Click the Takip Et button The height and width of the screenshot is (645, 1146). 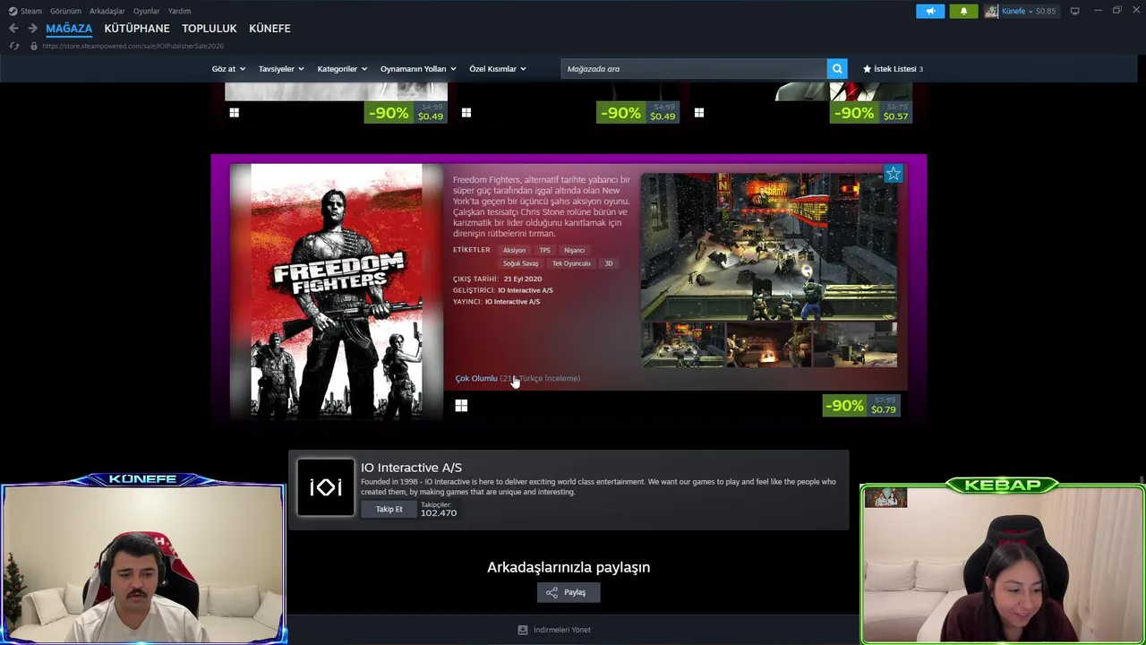click(389, 510)
